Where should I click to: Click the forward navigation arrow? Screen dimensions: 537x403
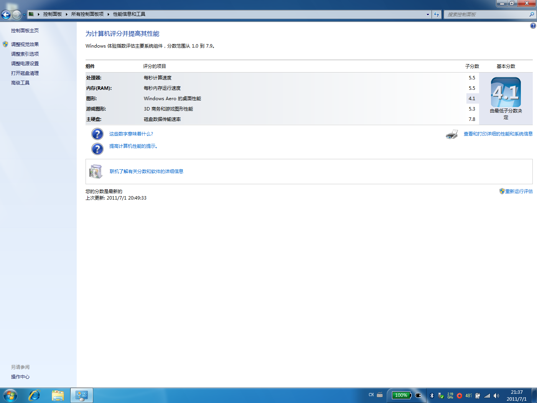coord(16,15)
